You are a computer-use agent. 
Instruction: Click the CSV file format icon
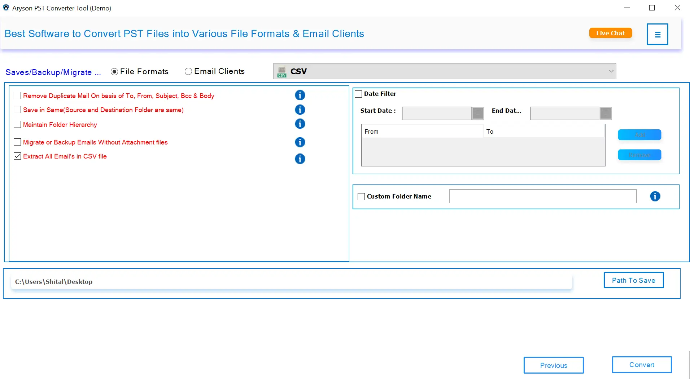coord(281,71)
